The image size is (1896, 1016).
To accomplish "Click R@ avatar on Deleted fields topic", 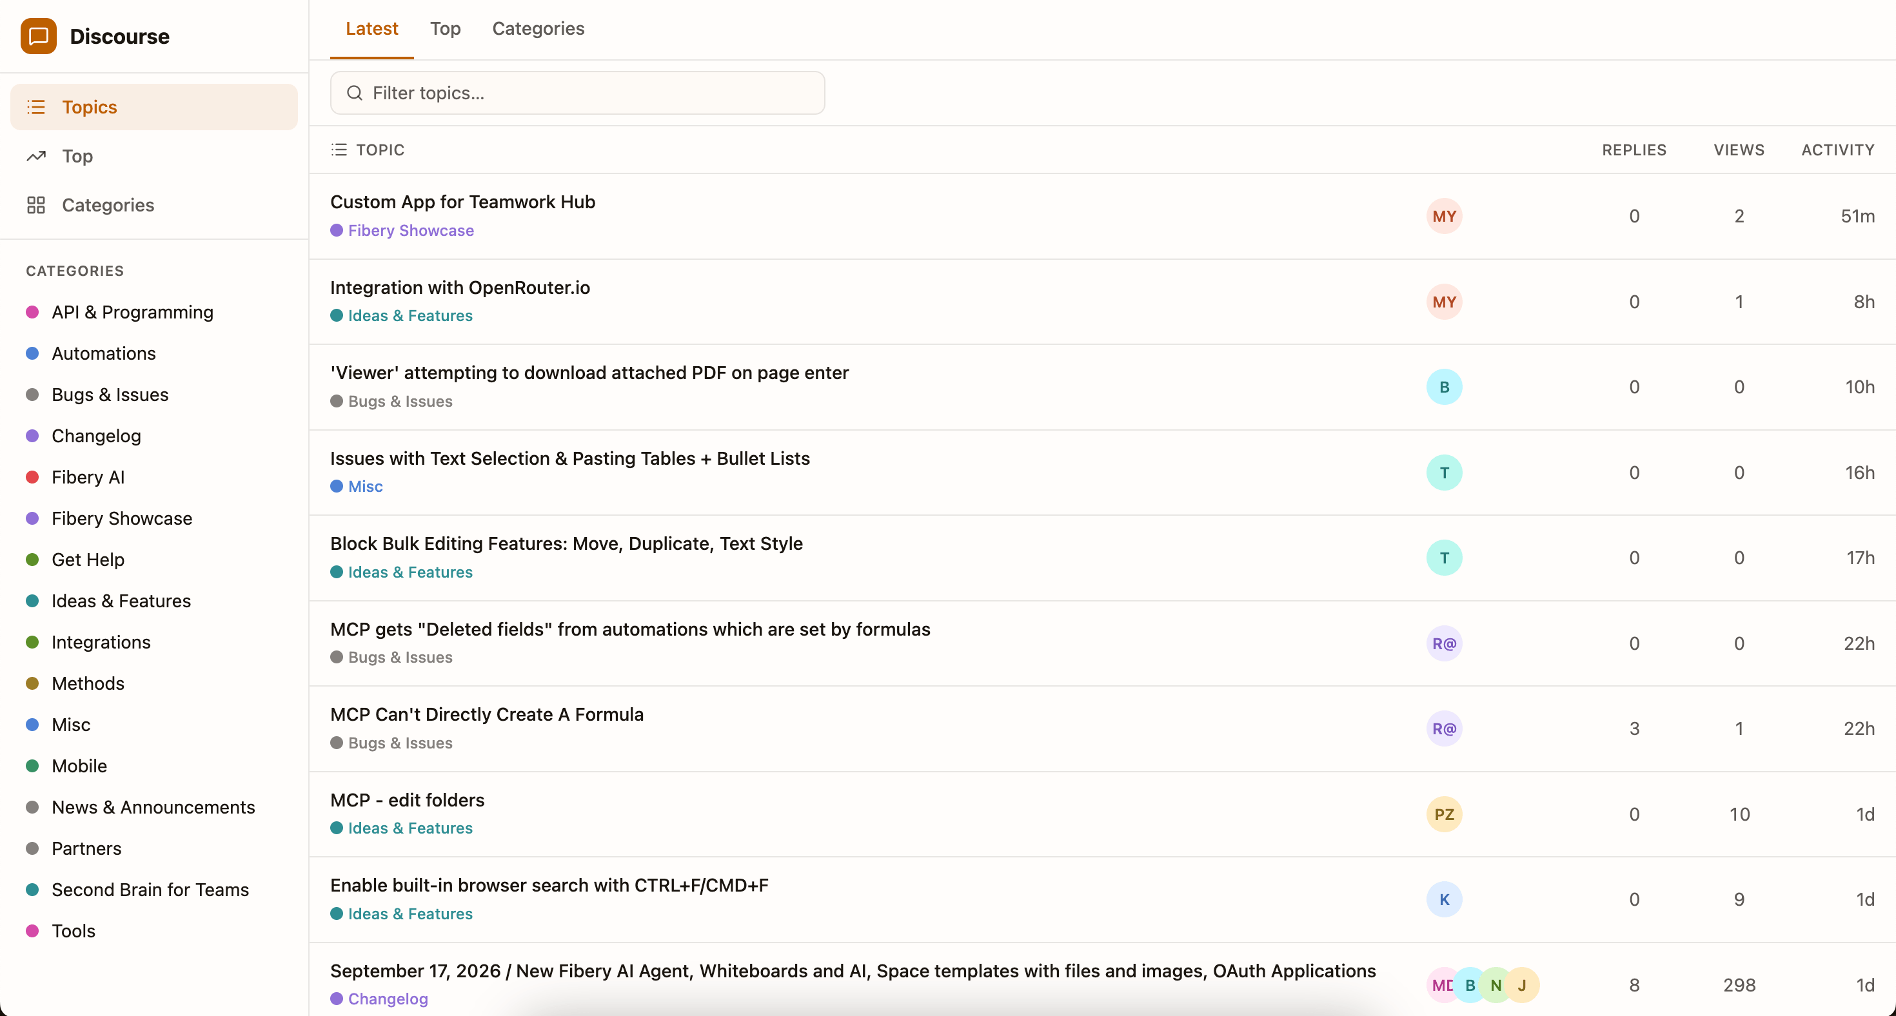I will point(1444,644).
